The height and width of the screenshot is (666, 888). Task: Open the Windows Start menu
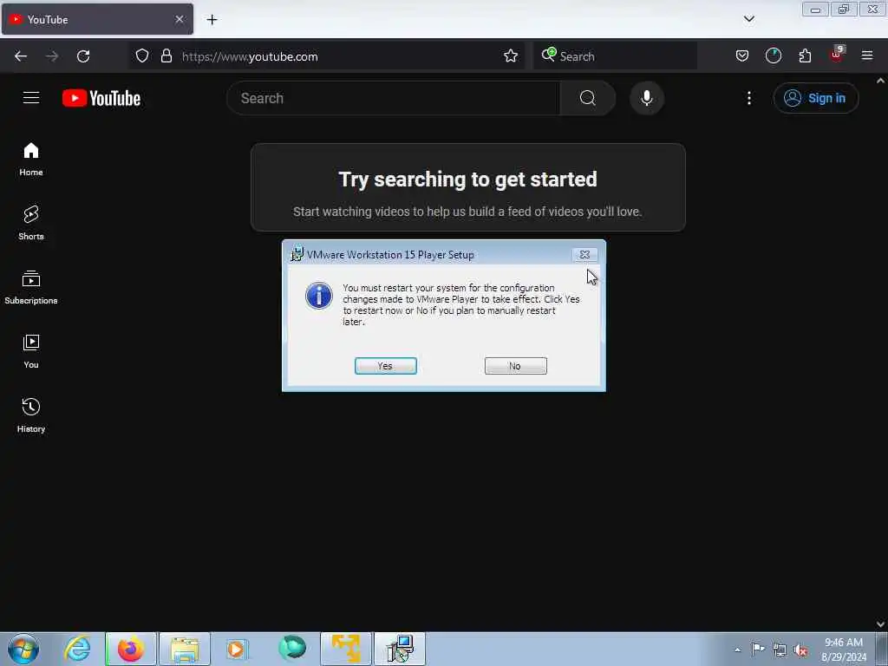[23, 649]
